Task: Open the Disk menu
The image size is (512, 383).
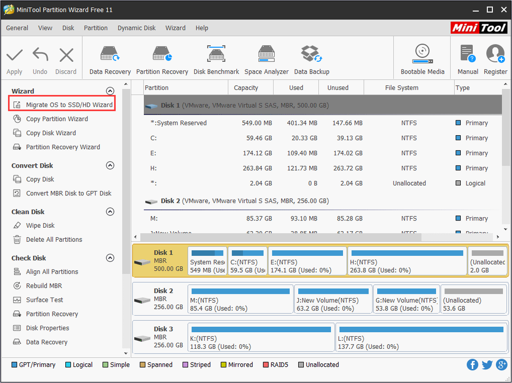Action: click(68, 28)
